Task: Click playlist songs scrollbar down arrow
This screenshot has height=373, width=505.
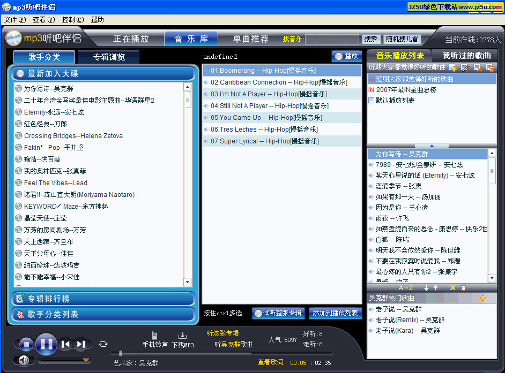Action: click(492, 278)
